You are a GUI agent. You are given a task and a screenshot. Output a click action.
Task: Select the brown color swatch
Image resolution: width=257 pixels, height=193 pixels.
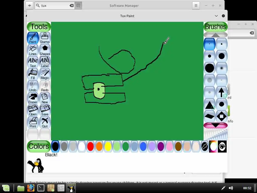coord(178,147)
